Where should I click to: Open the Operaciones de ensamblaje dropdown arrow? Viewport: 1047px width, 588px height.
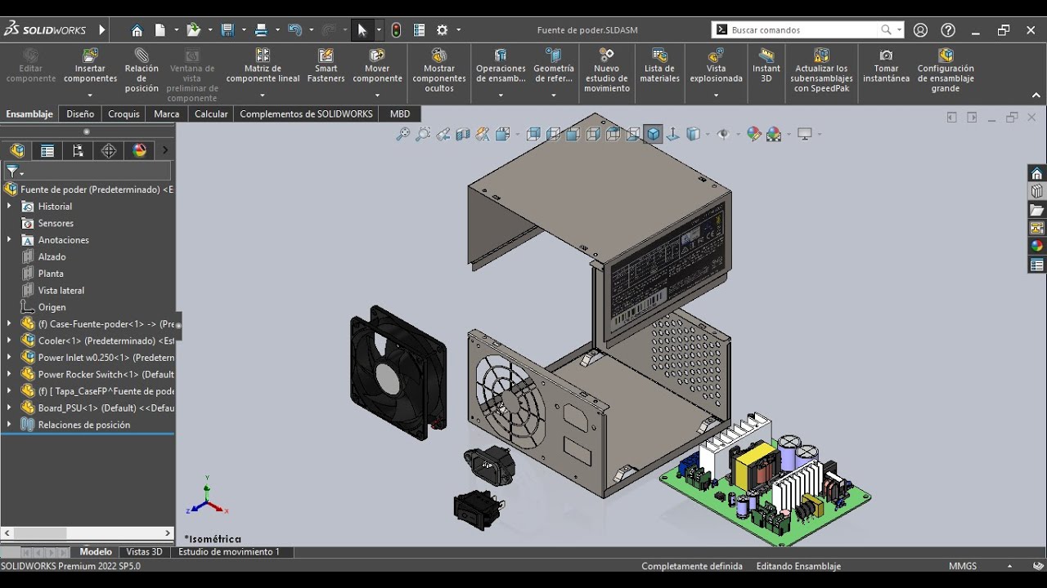[501, 96]
